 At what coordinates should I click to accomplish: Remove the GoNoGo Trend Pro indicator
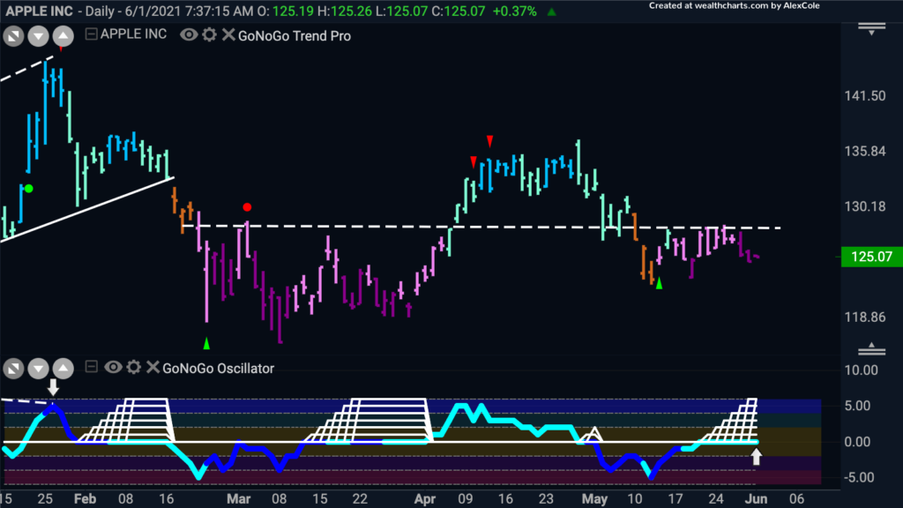pyautogui.click(x=228, y=35)
